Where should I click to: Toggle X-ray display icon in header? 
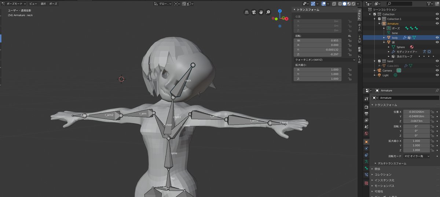click(333, 4)
